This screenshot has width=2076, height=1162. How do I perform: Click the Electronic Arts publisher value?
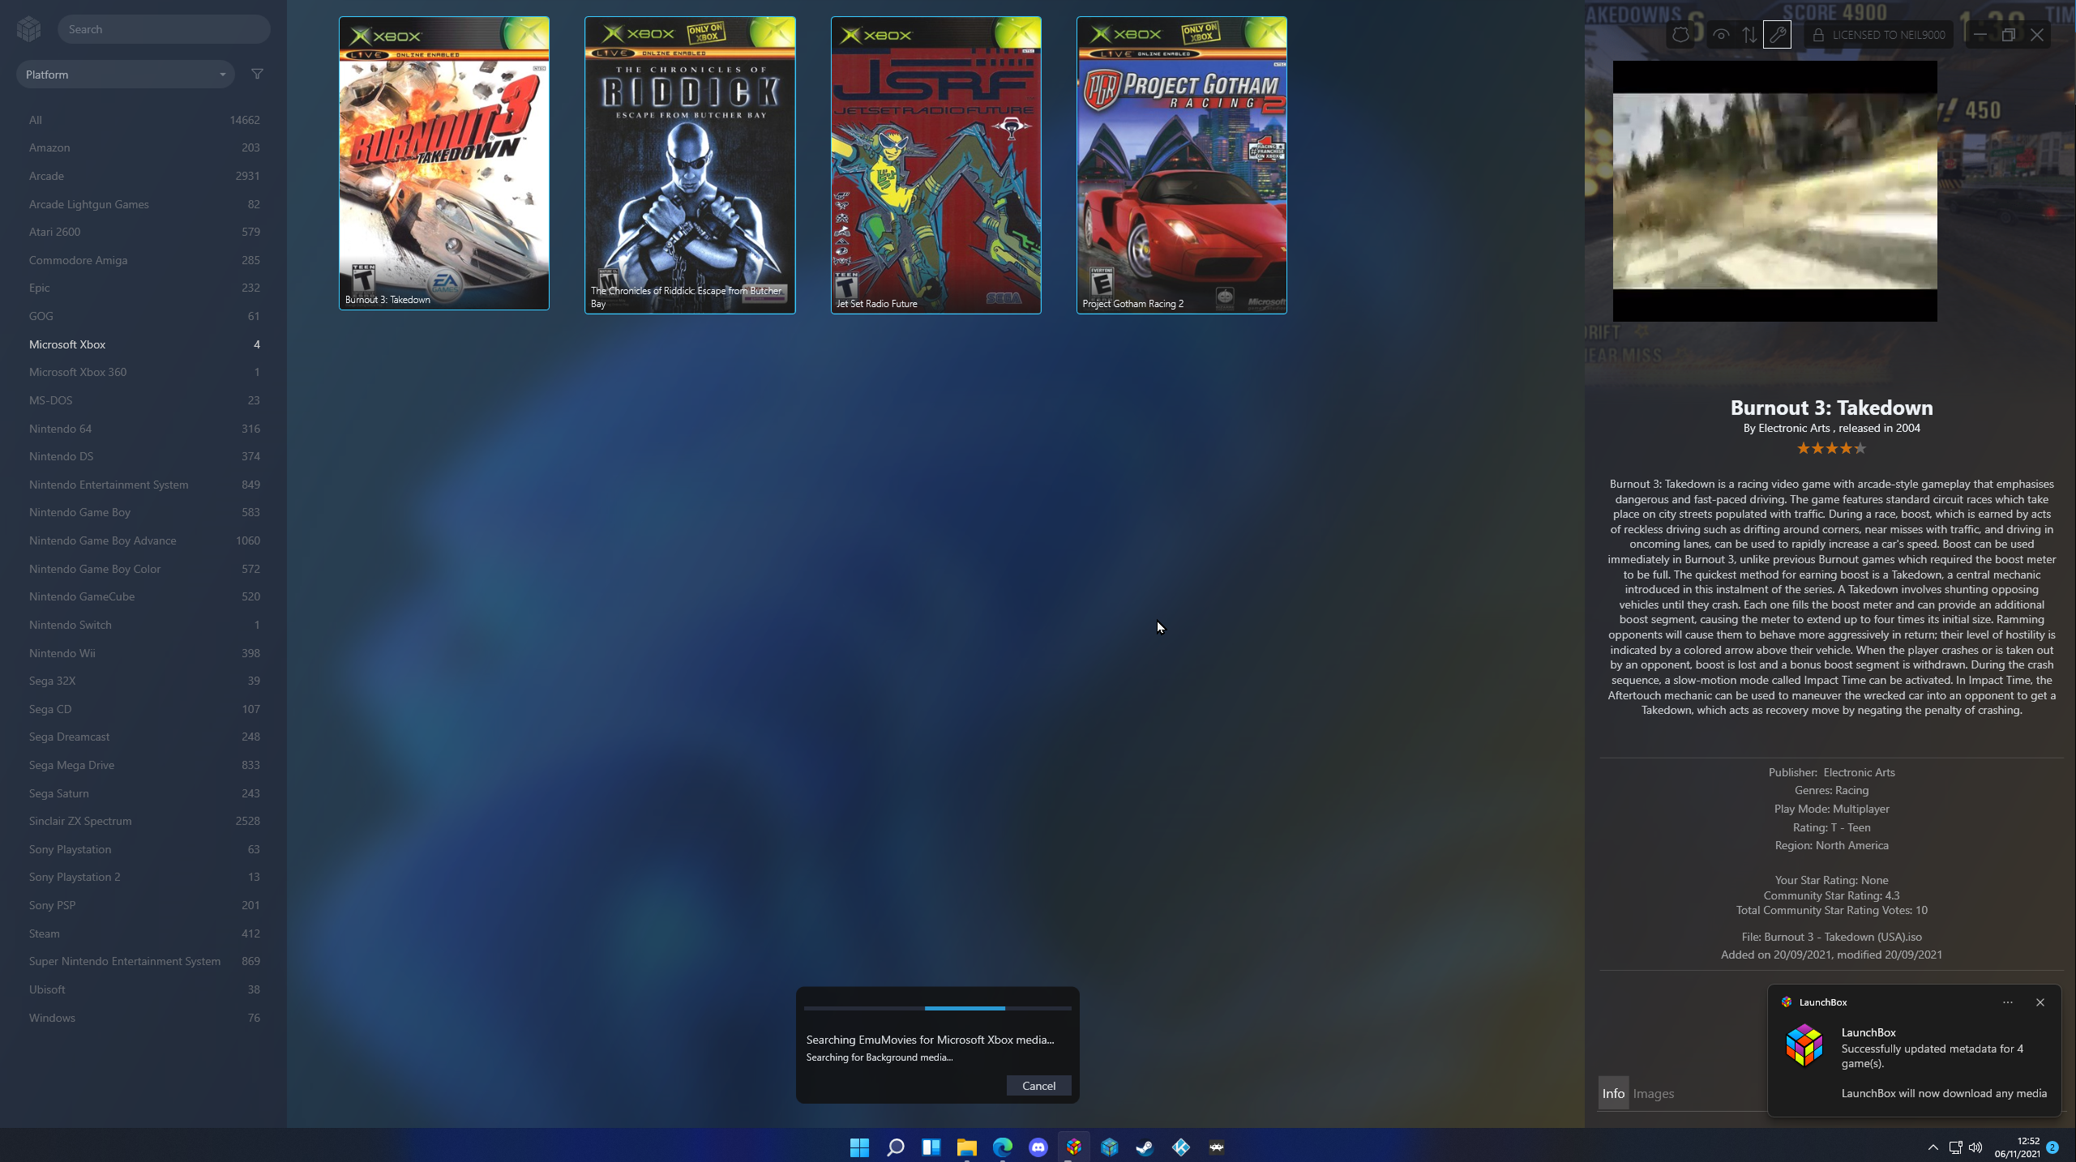[x=1859, y=772]
